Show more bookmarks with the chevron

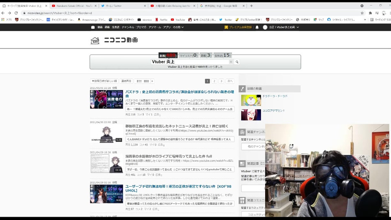click(x=365, y=20)
